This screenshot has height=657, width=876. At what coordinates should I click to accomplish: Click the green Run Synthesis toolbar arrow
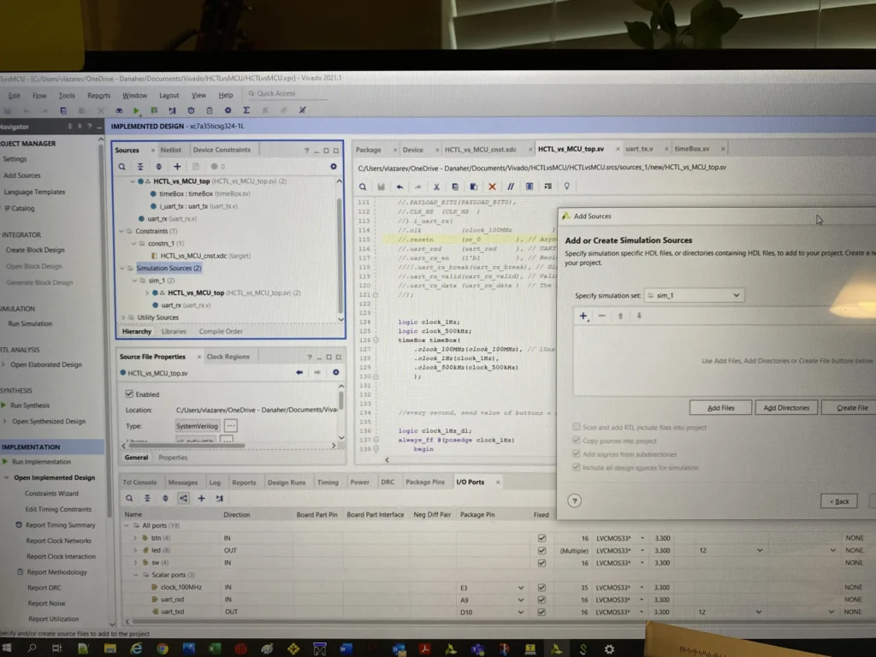(136, 110)
